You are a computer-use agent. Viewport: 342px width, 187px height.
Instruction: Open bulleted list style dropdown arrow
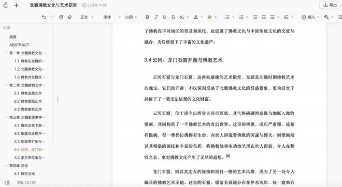pos(233,17)
